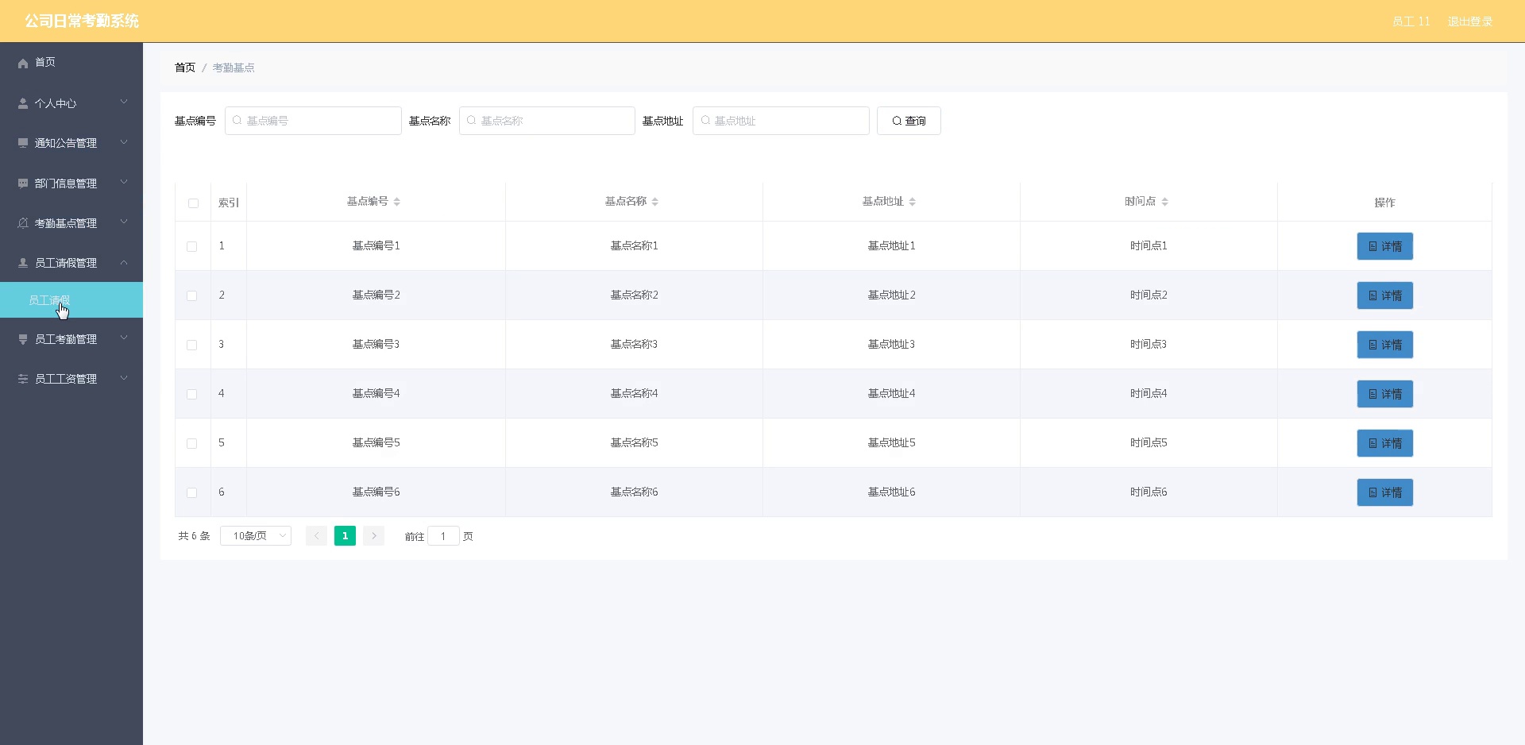Sort by 时间点 column arrows
The width and height of the screenshot is (1525, 745).
tap(1165, 202)
